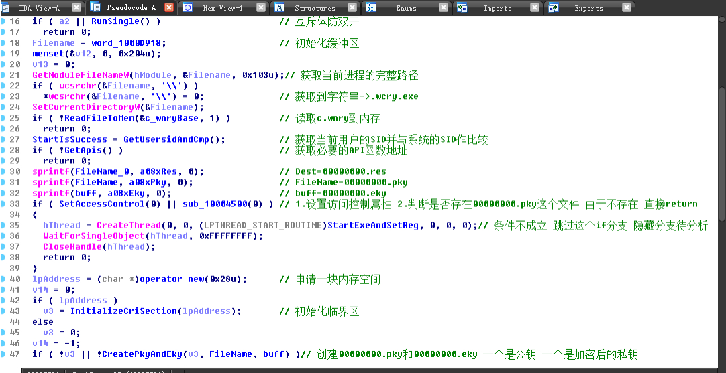Open the Exports tab
The width and height of the screenshot is (726, 373).
tap(589, 8)
